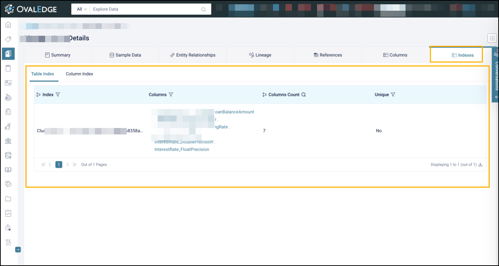Click the index name ending in 8358a
This screenshot has width=499, height=266.
[x=90, y=131]
